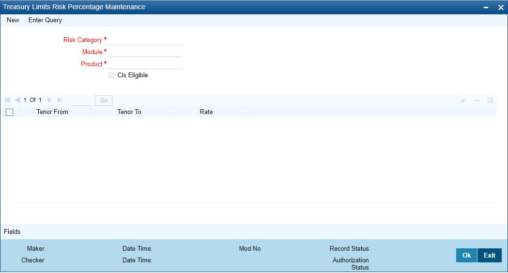Screen dimensions: 508x273
Task: Click the Record Status label
Action: [349, 248]
